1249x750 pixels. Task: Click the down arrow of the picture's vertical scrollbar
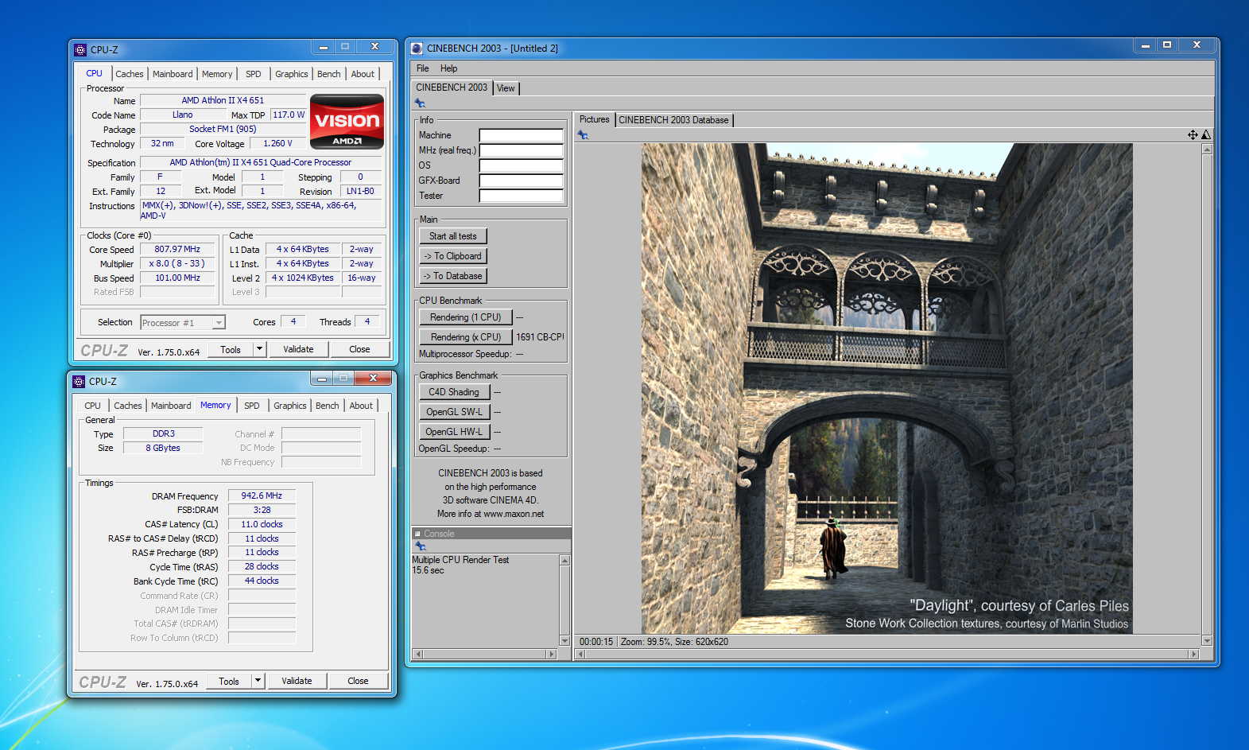click(1207, 640)
